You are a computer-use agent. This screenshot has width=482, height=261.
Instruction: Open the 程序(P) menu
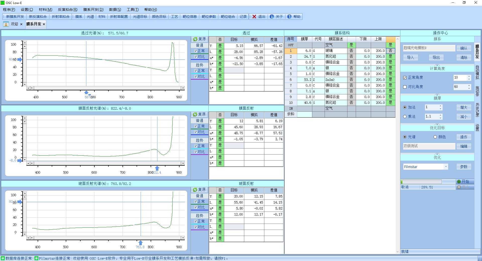pos(9,10)
